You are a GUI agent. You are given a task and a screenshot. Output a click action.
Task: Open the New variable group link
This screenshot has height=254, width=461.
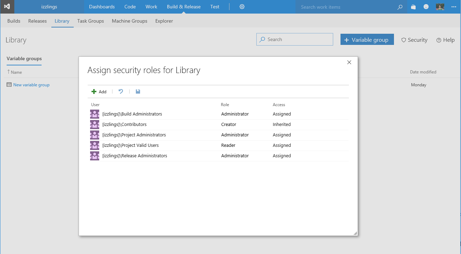click(x=31, y=85)
